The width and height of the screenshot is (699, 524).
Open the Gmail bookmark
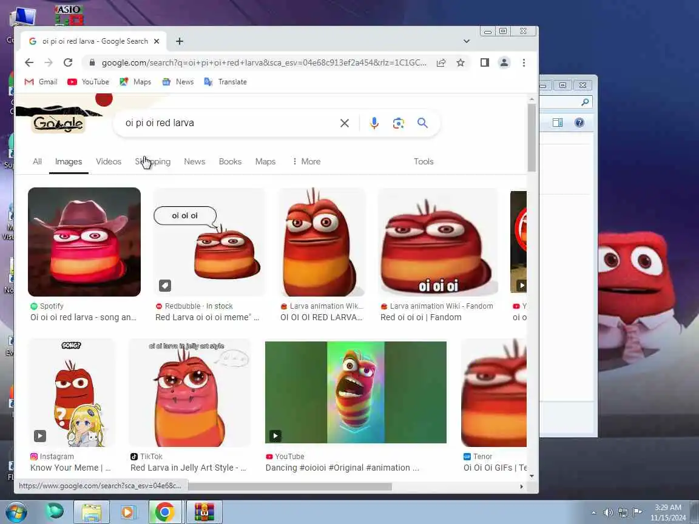point(41,82)
